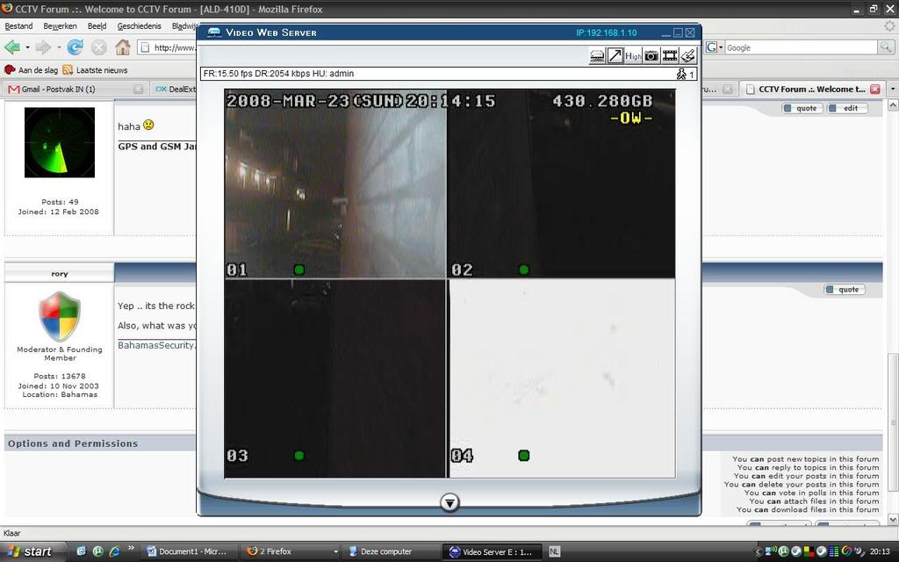The height and width of the screenshot is (562, 899).
Task: Click the green radar avatar image
Action: [x=60, y=142]
